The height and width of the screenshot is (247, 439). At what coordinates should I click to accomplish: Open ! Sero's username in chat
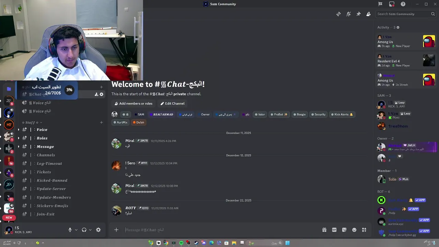[x=130, y=163]
